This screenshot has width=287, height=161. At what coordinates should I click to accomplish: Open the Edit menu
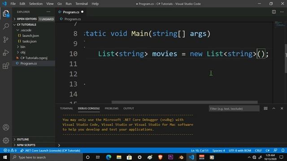[x=22, y=4]
